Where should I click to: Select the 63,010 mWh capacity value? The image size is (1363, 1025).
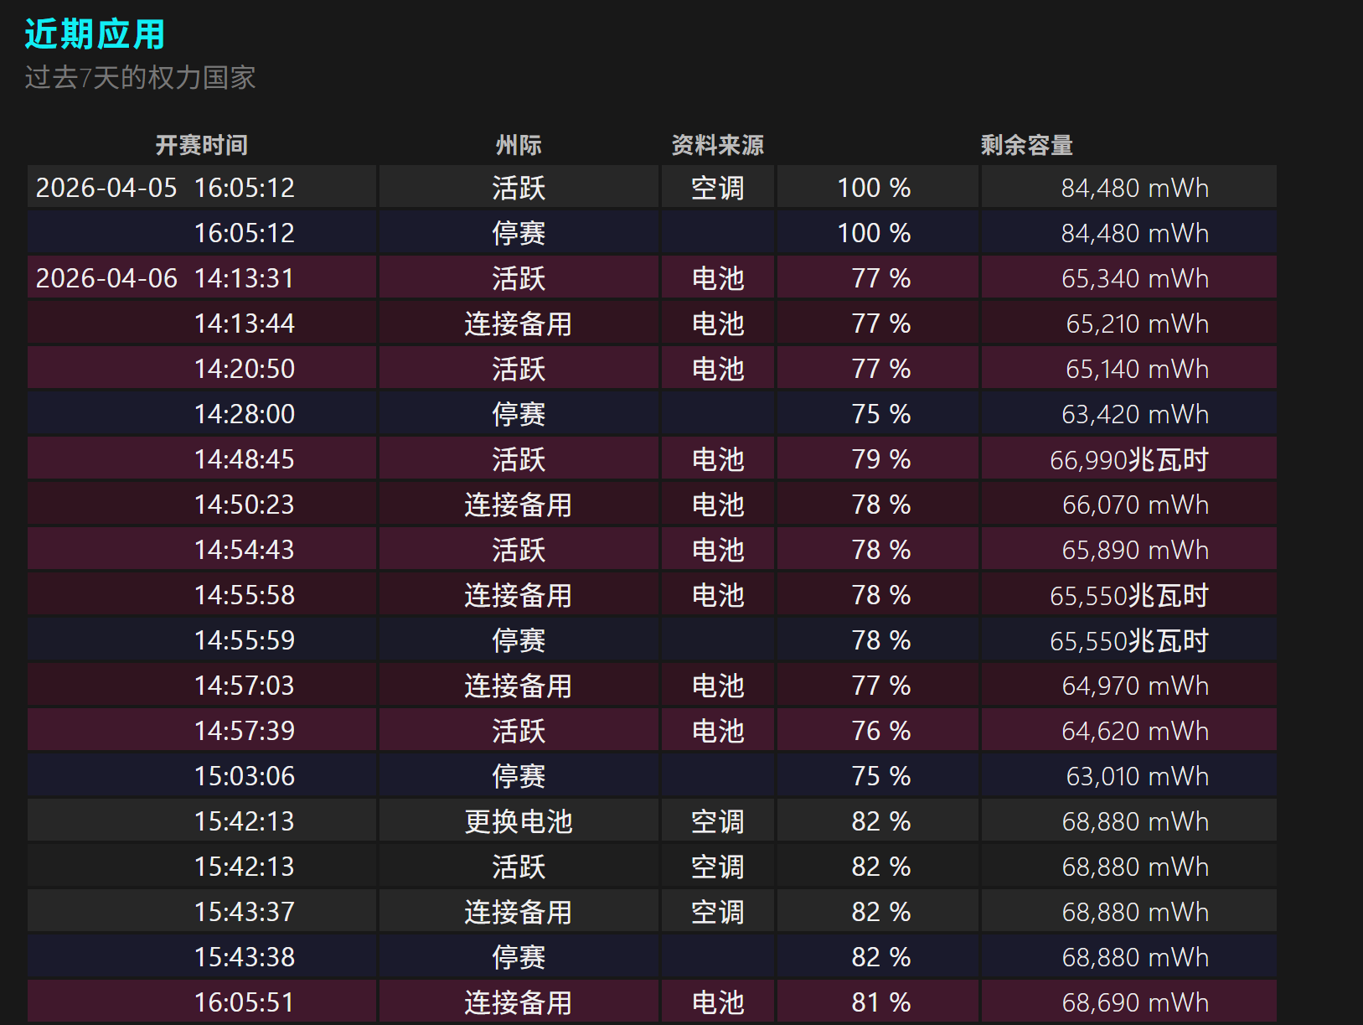pos(1137,776)
